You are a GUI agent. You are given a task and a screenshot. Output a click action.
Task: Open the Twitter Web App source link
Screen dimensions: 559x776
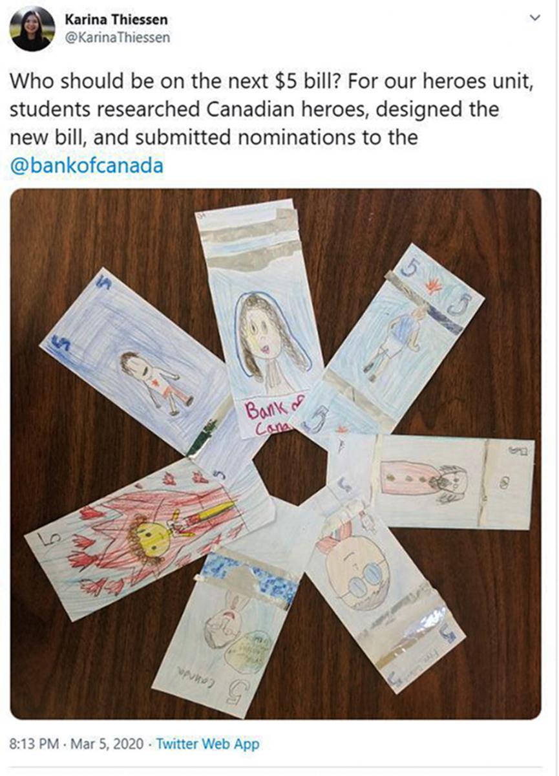[207, 744]
